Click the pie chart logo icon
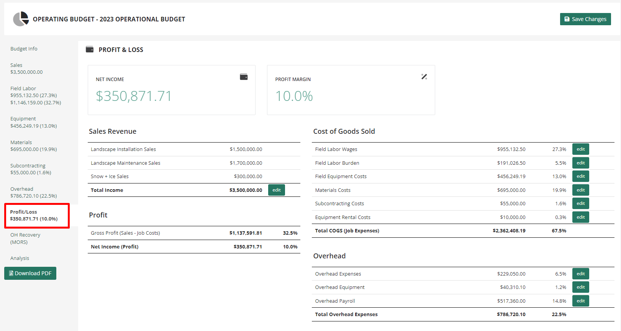621x331 pixels. 21,19
